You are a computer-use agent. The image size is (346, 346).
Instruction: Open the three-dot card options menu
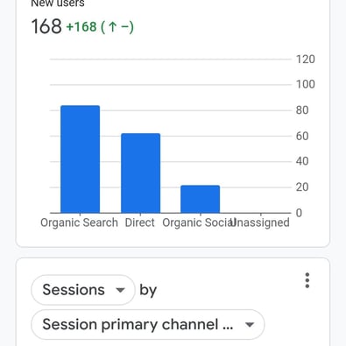point(307,280)
